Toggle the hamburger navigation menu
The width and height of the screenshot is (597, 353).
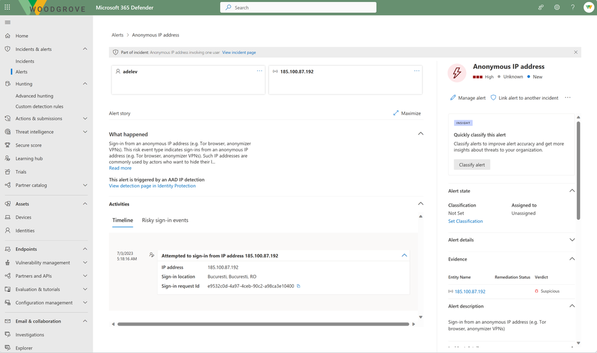pyautogui.click(x=7, y=23)
